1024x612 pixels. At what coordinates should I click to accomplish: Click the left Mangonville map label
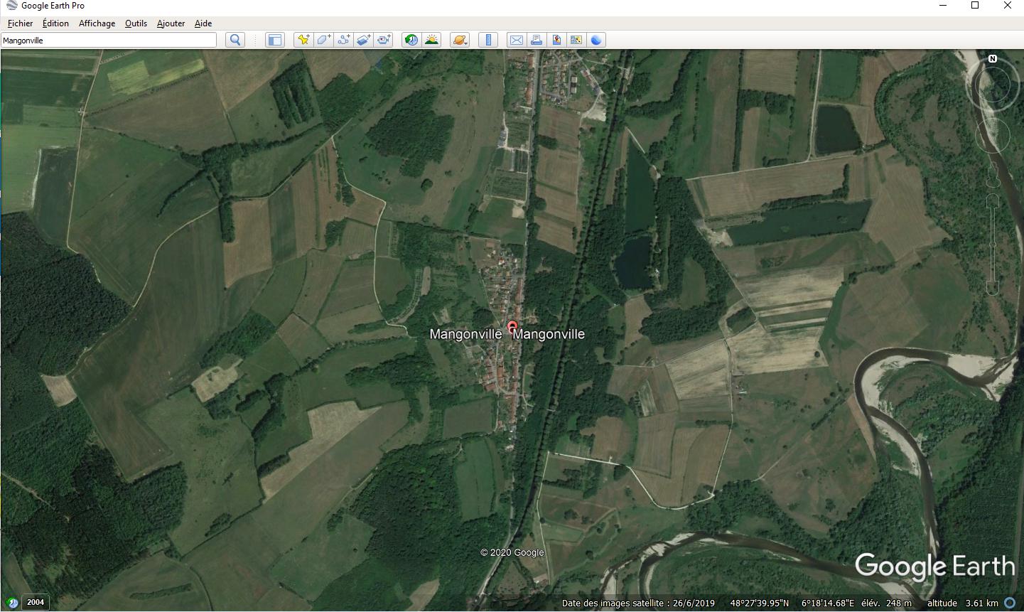click(x=465, y=334)
